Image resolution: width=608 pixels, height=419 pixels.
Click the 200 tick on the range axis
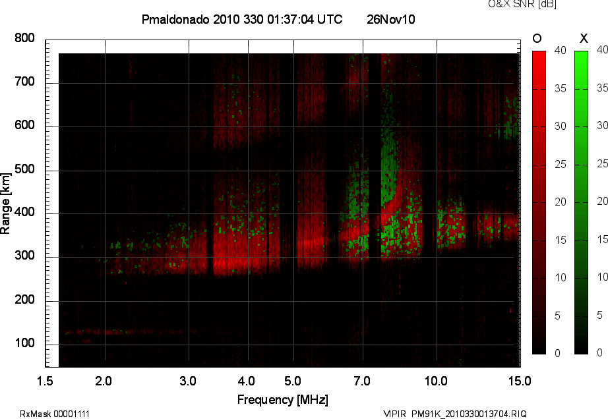coord(25,300)
